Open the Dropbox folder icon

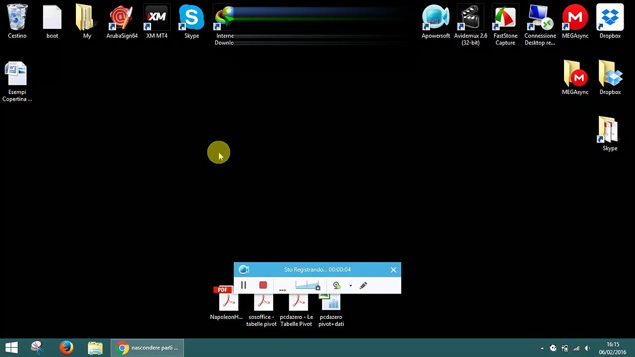pos(610,78)
